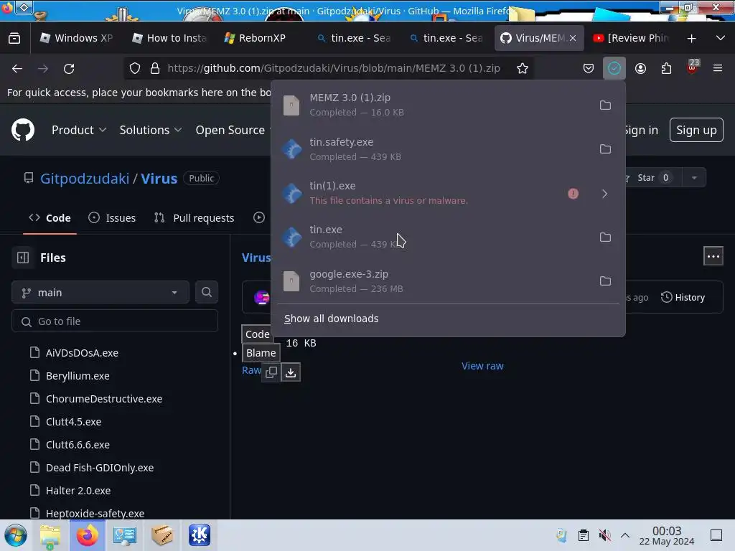Open the Firefox application menu

pos(717,68)
